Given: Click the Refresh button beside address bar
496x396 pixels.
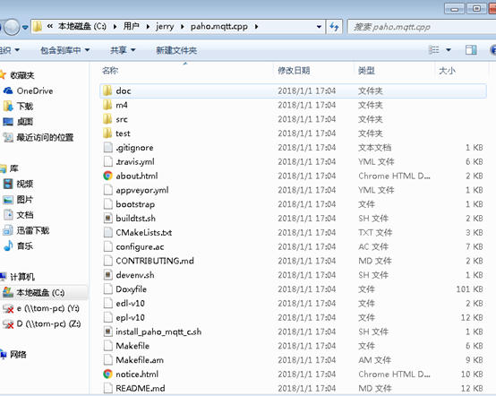Looking at the screenshot, I should (x=334, y=27).
